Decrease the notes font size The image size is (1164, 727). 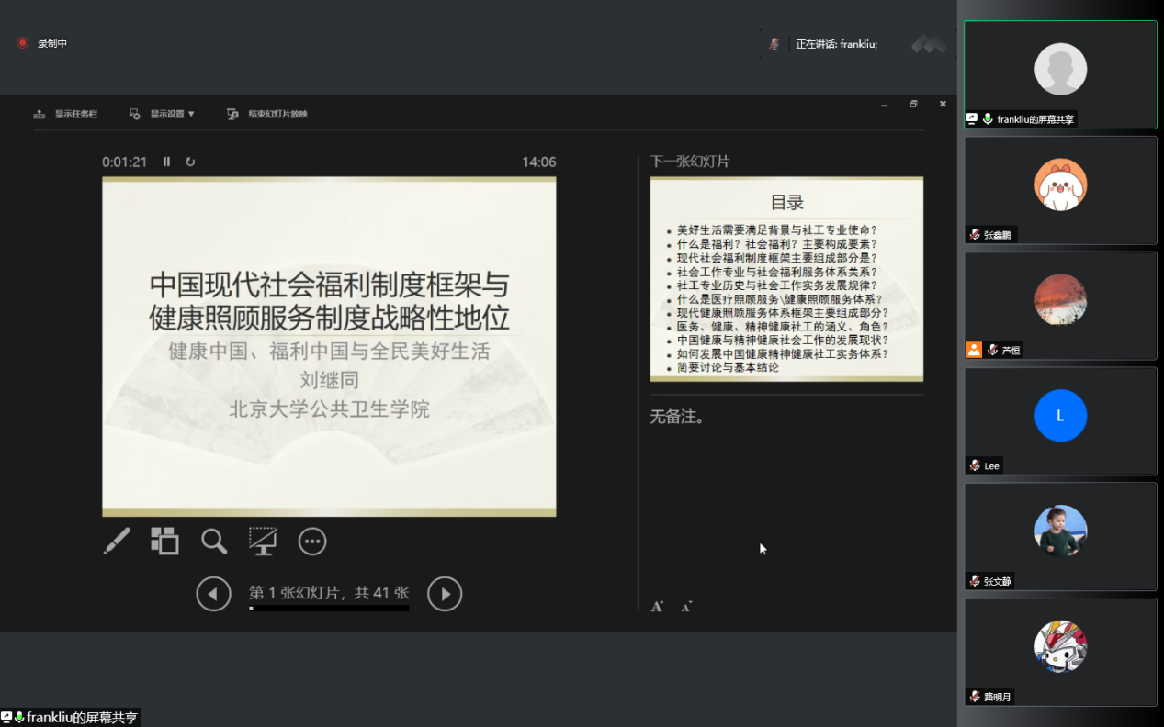[x=686, y=606]
